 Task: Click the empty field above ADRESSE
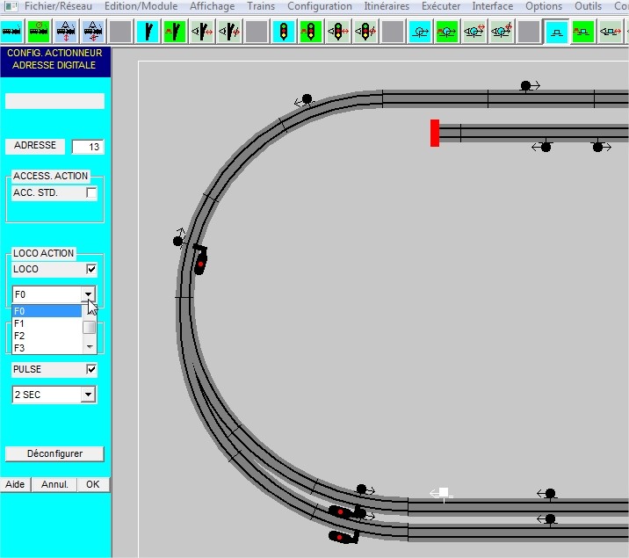[54, 101]
